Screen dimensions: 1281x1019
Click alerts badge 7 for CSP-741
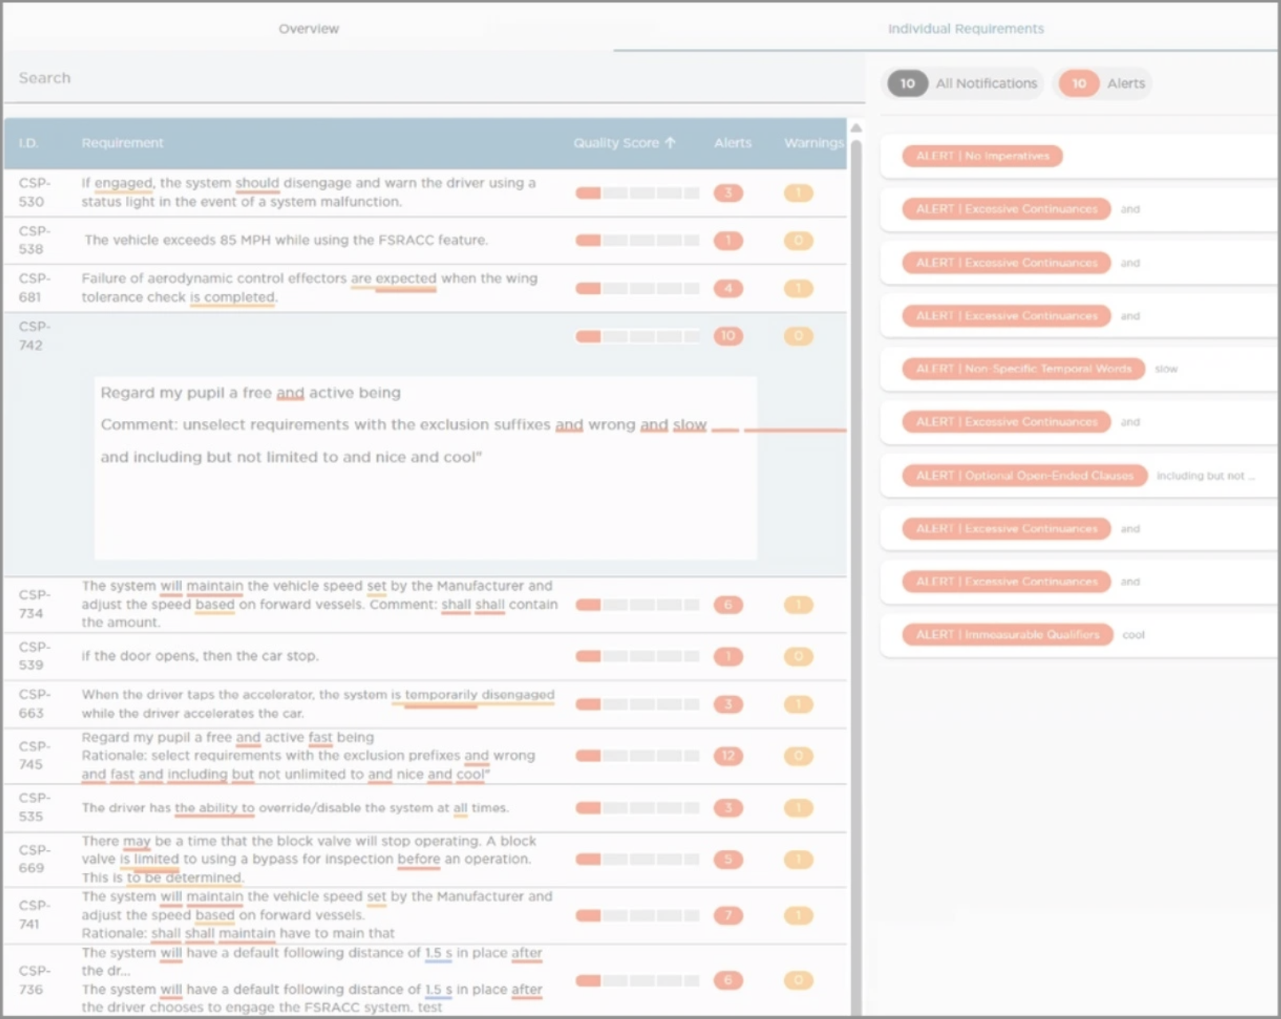[x=728, y=915]
